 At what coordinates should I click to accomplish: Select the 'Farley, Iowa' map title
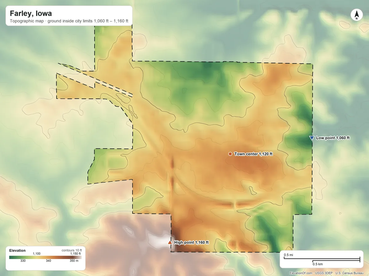point(31,13)
